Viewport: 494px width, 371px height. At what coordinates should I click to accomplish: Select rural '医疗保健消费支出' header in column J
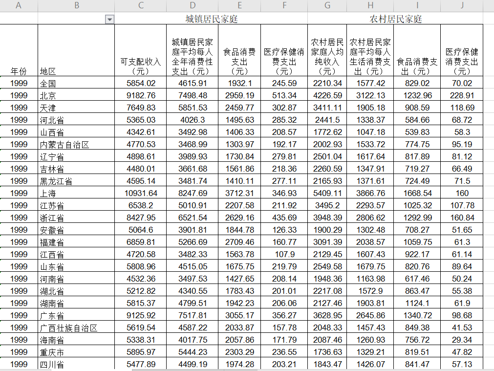tap(462, 50)
